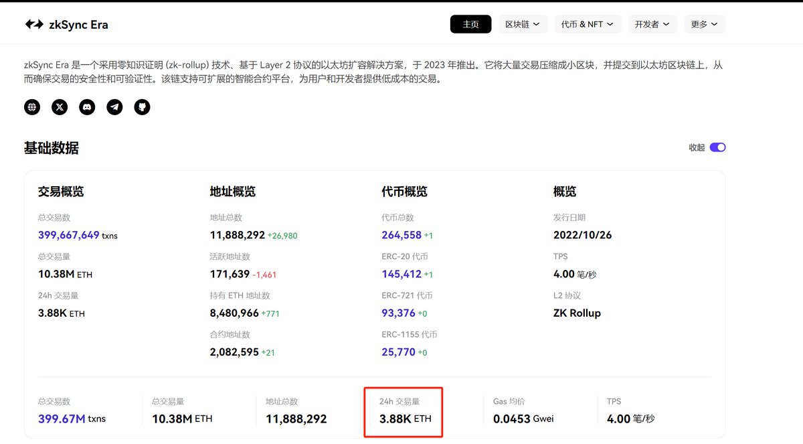803x444 pixels.
Task: Select the 主页 navigation tab
Action: click(470, 24)
